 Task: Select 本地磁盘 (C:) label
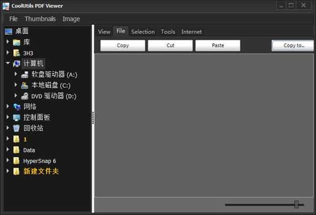pos(51,85)
